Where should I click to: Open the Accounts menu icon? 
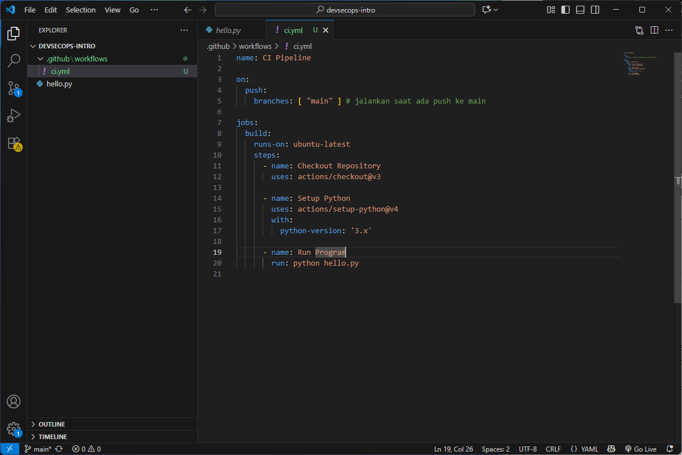tap(14, 402)
